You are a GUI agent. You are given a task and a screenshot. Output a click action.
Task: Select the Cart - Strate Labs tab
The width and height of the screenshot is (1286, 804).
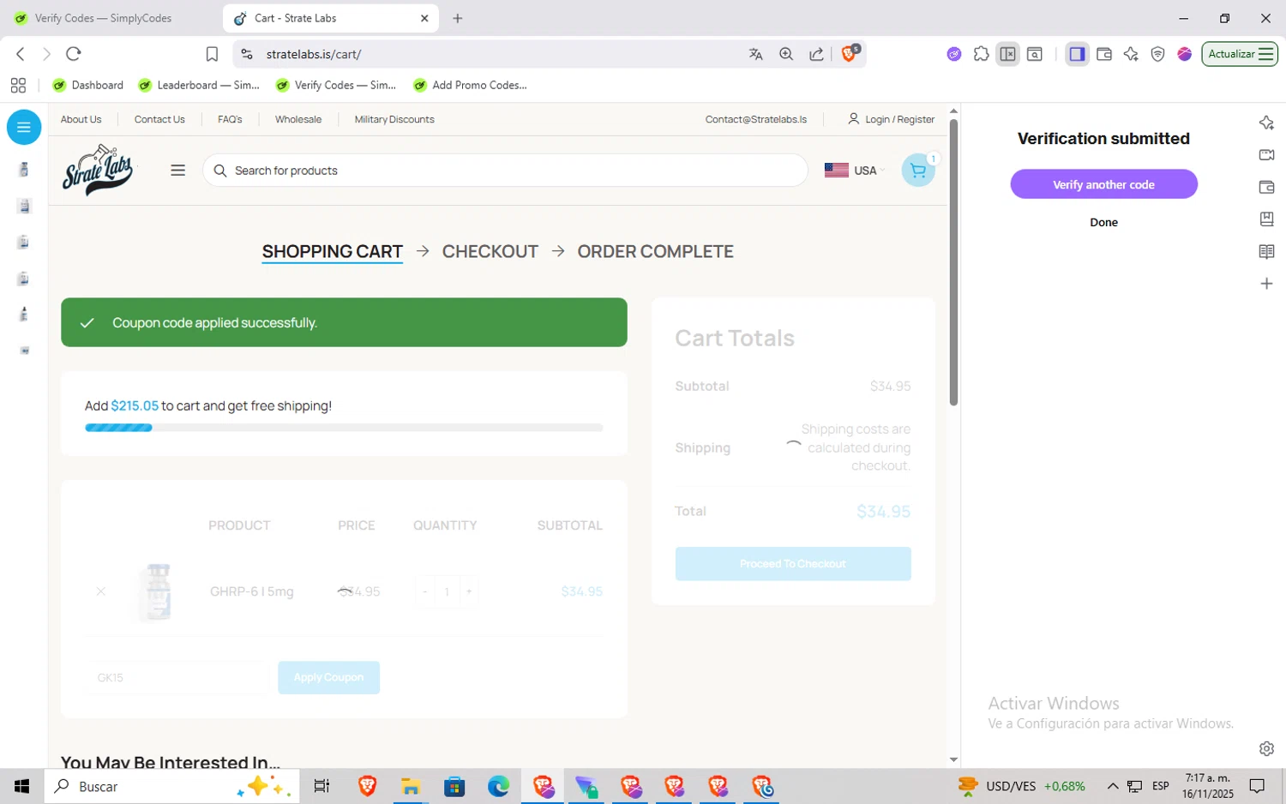click(330, 18)
